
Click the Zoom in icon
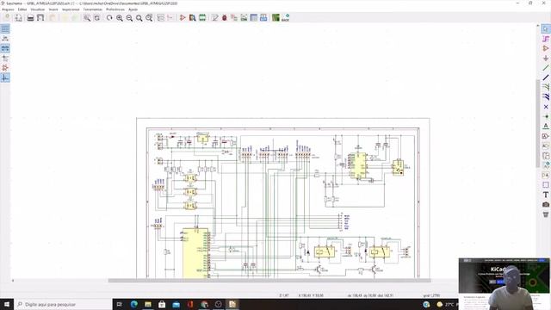click(x=120, y=17)
